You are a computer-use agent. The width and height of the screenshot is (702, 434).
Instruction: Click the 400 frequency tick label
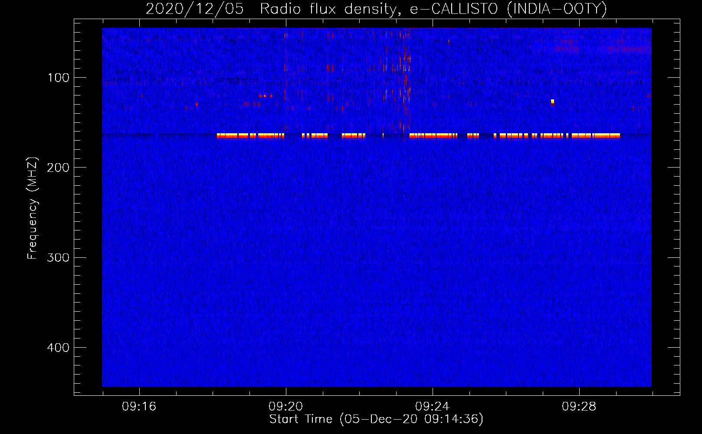(x=59, y=348)
